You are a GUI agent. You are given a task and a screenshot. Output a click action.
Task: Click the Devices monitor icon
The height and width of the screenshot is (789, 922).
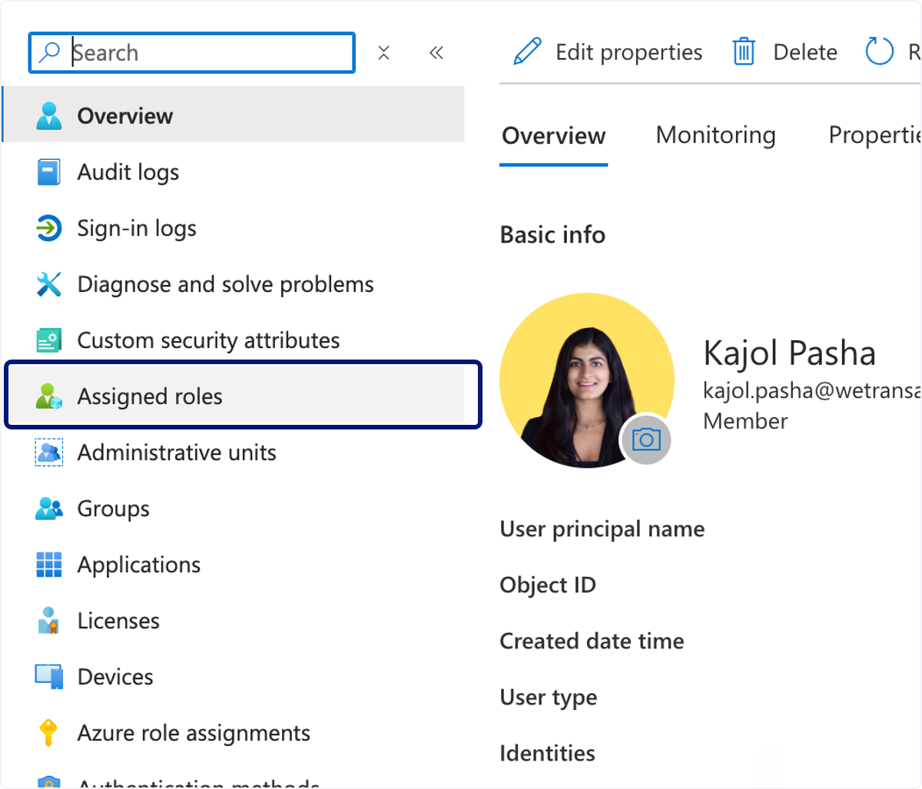(x=49, y=677)
